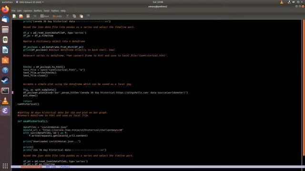Click the network status icon
Image resolution: width=305 pixels, height=171 pixels.
[x=289, y=2]
